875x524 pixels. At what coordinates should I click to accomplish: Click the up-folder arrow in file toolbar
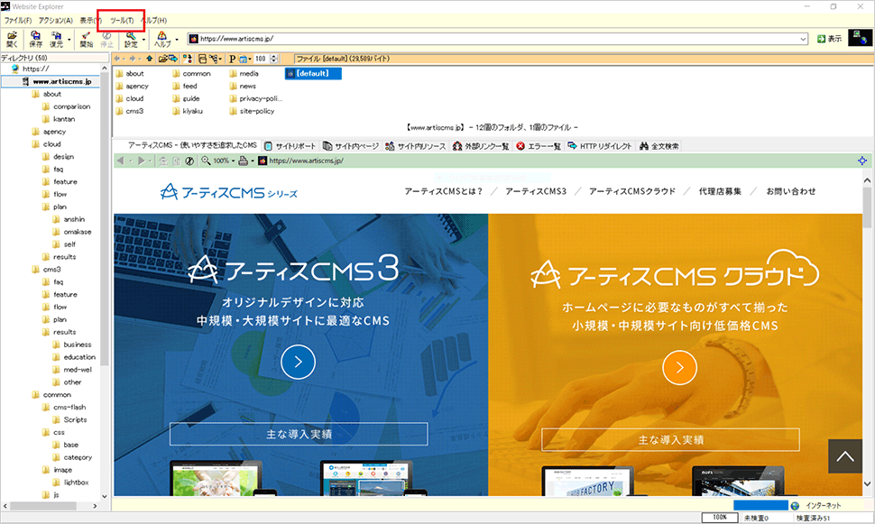coord(150,59)
